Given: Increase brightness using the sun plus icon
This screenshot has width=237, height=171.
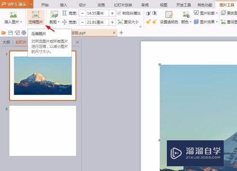Looking at the screenshot, I should [x=148, y=22].
